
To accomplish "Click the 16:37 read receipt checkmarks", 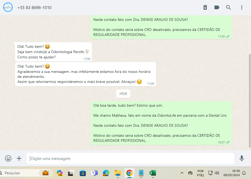I will click(228, 142).
